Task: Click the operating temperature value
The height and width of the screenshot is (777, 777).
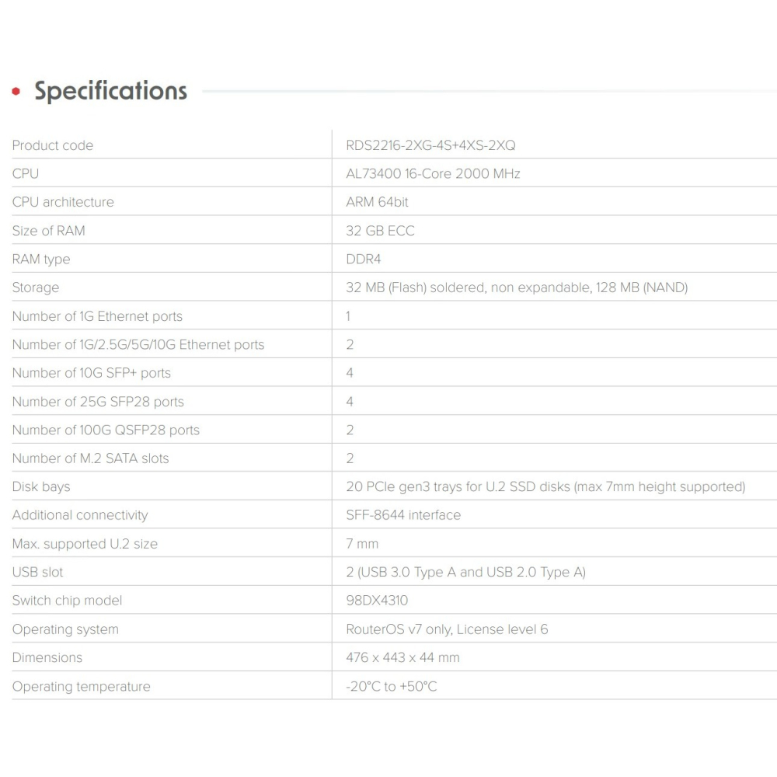Action: [392, 686]
